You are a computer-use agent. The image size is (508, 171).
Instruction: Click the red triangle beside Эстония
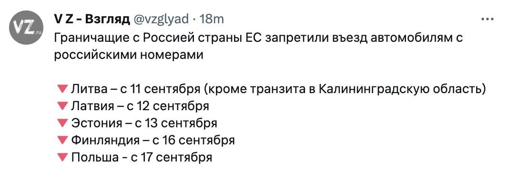61,123
